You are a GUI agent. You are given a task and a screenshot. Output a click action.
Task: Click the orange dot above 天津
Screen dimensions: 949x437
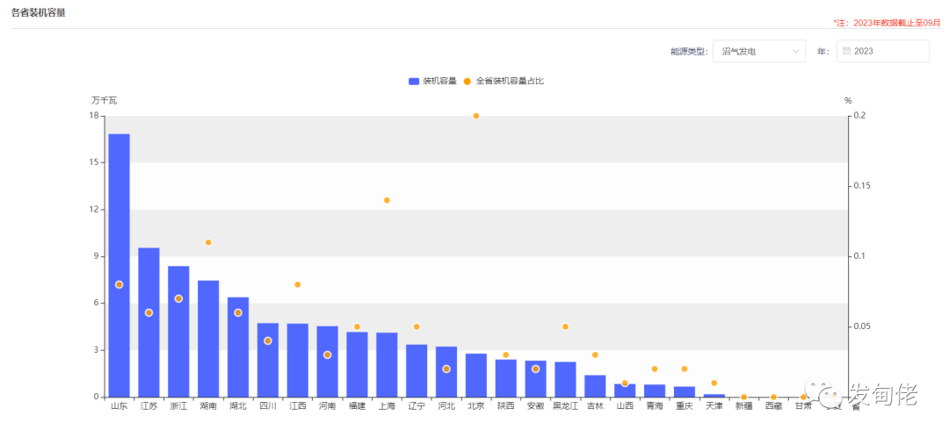pyautogui.click(x=714, y=383)
